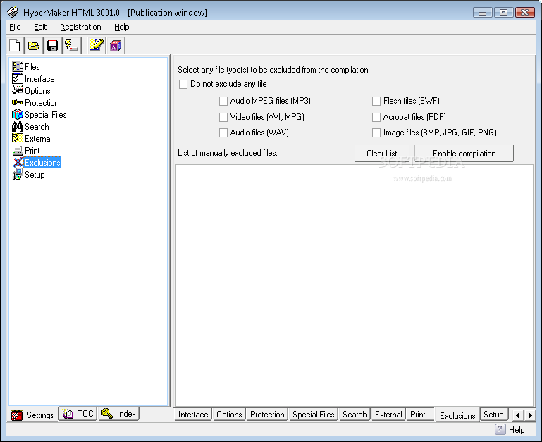Switch to the Settings tab
Image resolution: width=542 pixels, height=442 pixels.
33,415
